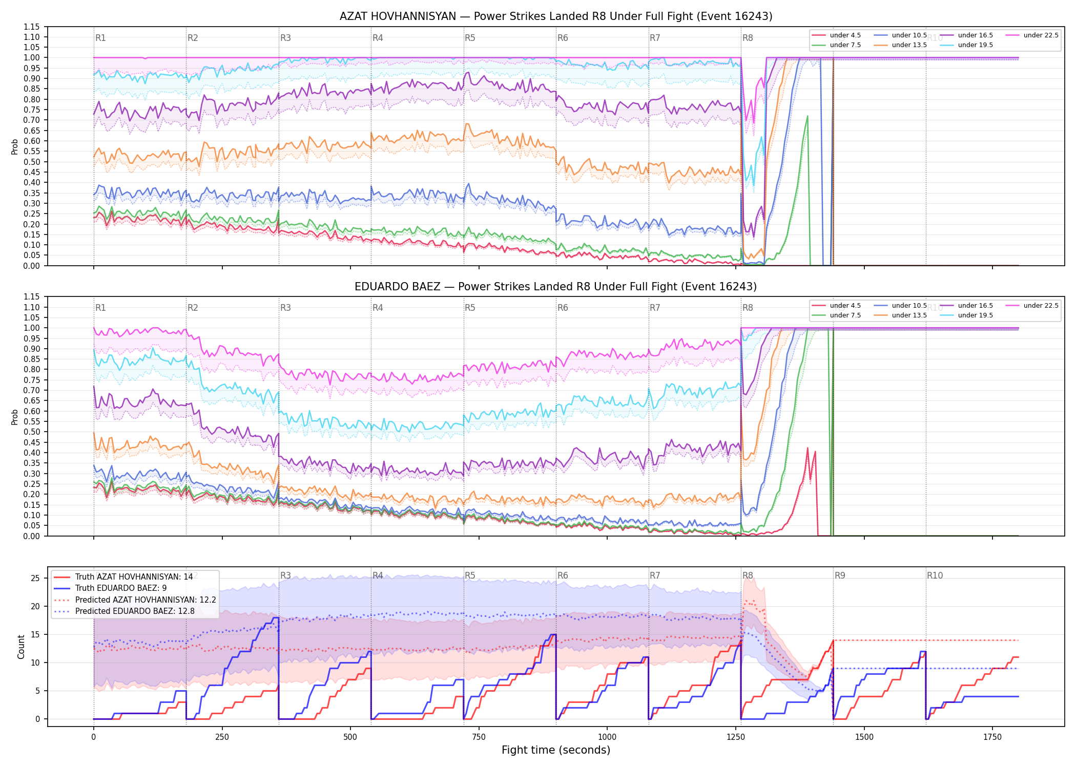The width and height of the screenshot is (1076, 768).
Task: Click 'under 19.5' legend entry in middle chart
Action: (x=967, y=315)
